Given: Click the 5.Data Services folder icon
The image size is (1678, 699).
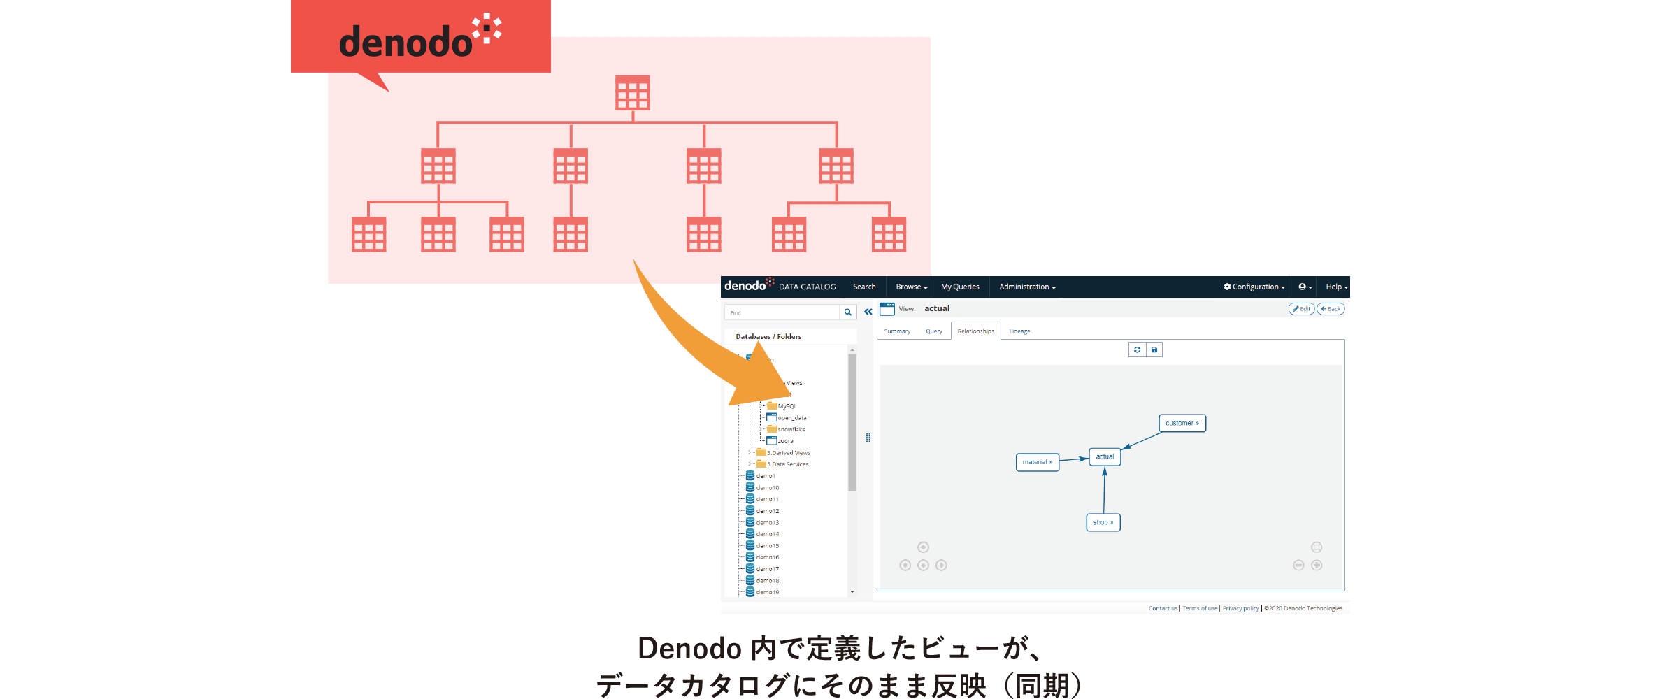Looking at the screenshot, I should (x=761, y=463).
